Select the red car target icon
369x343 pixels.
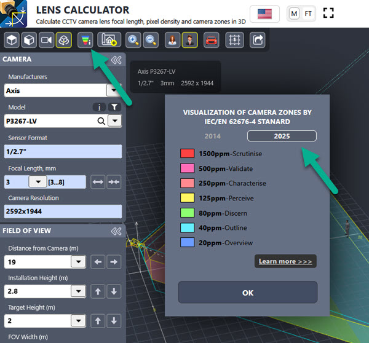coord(212,40)
